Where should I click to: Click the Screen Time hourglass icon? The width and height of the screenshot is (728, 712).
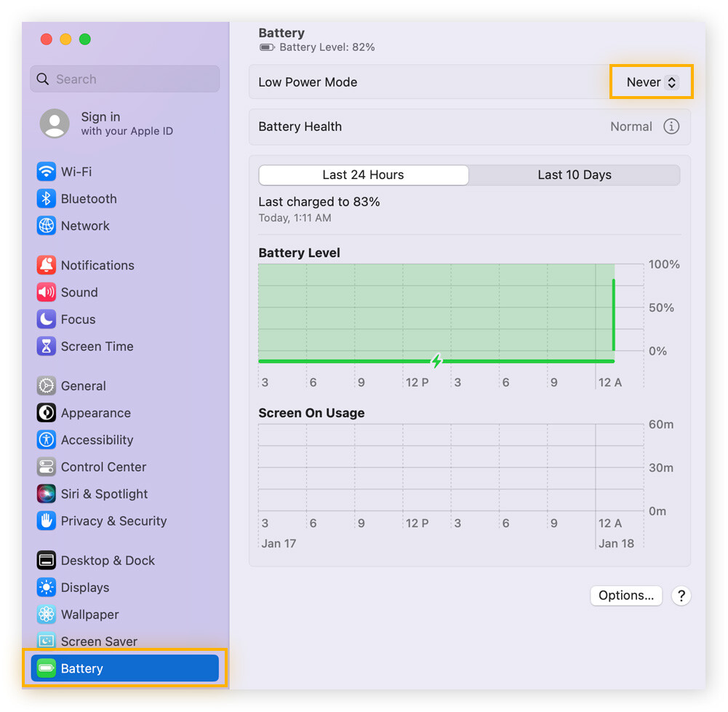pyautogui.click(x=47, y=347)
